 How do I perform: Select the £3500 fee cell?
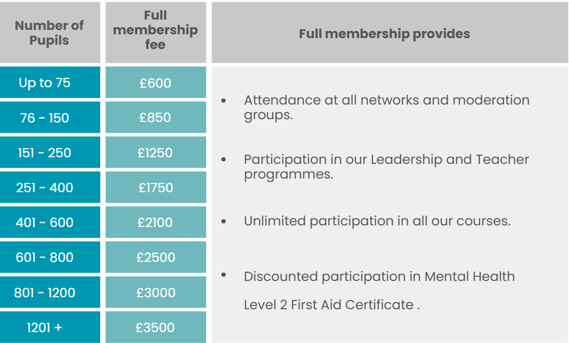pyautogui.click(x=155, y=327)
